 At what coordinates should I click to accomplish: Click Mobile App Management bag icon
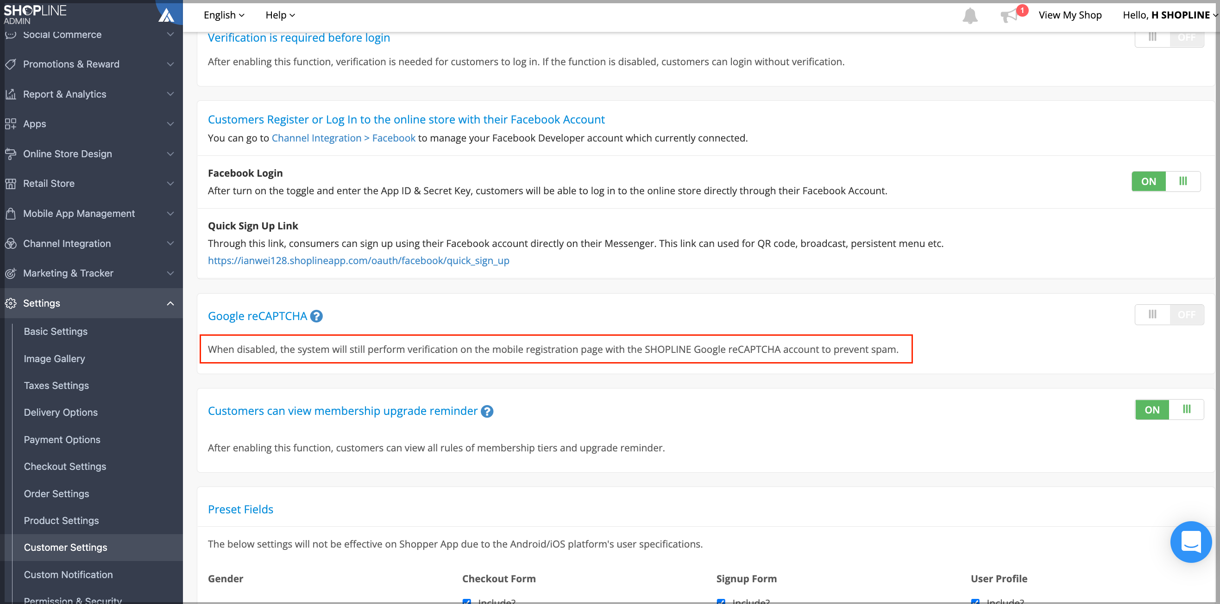point(10,213)
